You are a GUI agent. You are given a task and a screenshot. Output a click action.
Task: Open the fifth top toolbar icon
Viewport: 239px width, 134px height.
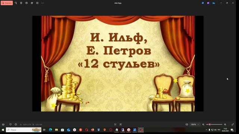(32, 3)
